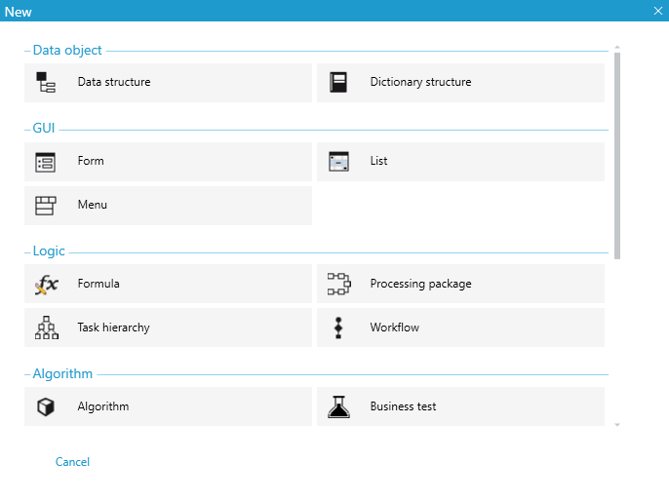Click the Task hierarchy icon
The image size is (669, 501).
pos(46,328)
